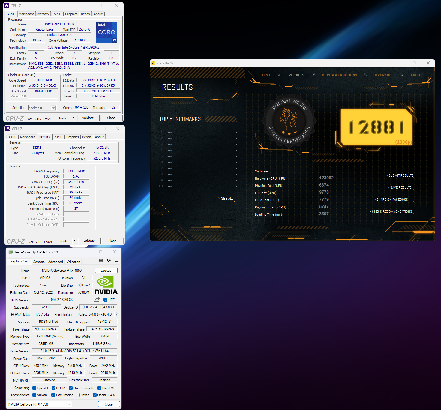The width and height of the screenshot is (441, 410).
Task: Click the Specification i9-13900KS field
Action: click(74, 47)
